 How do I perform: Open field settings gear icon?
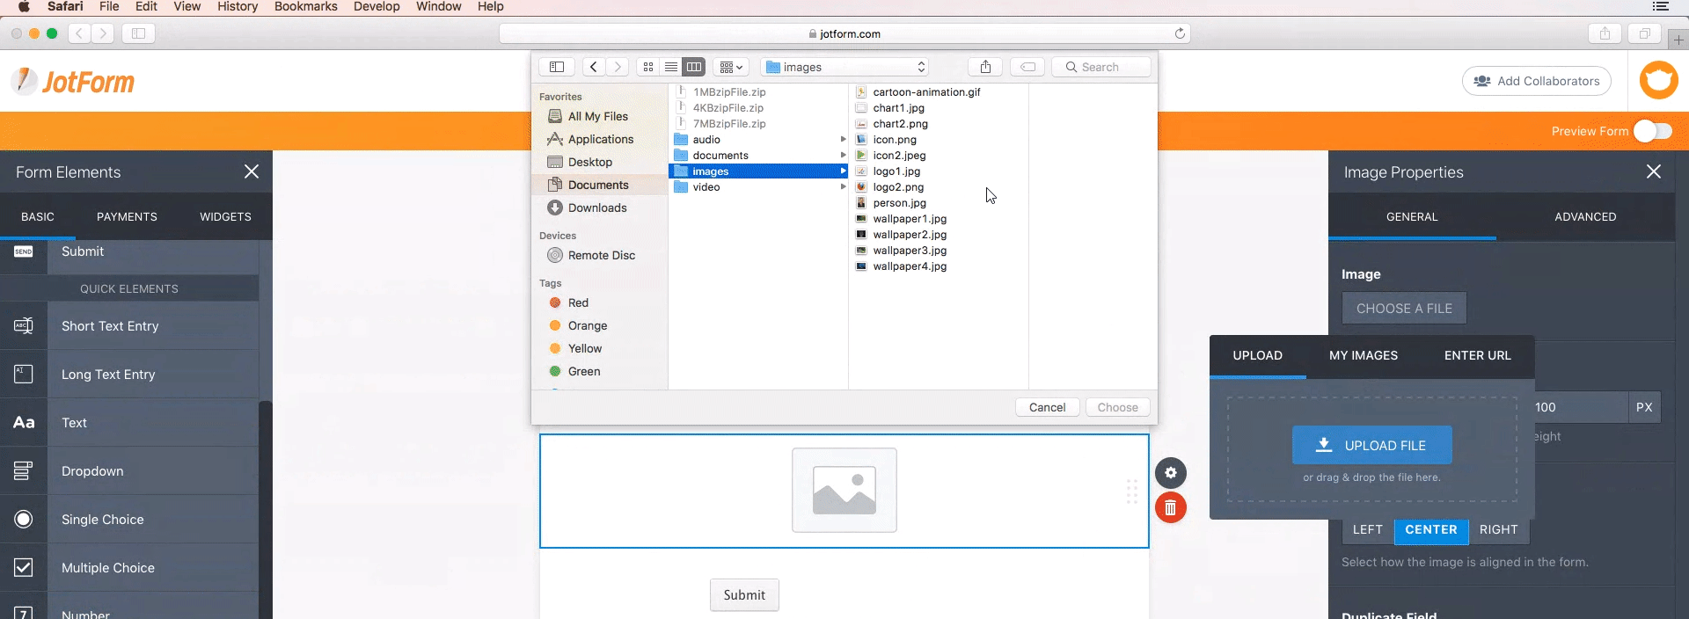click(1170, 473)
